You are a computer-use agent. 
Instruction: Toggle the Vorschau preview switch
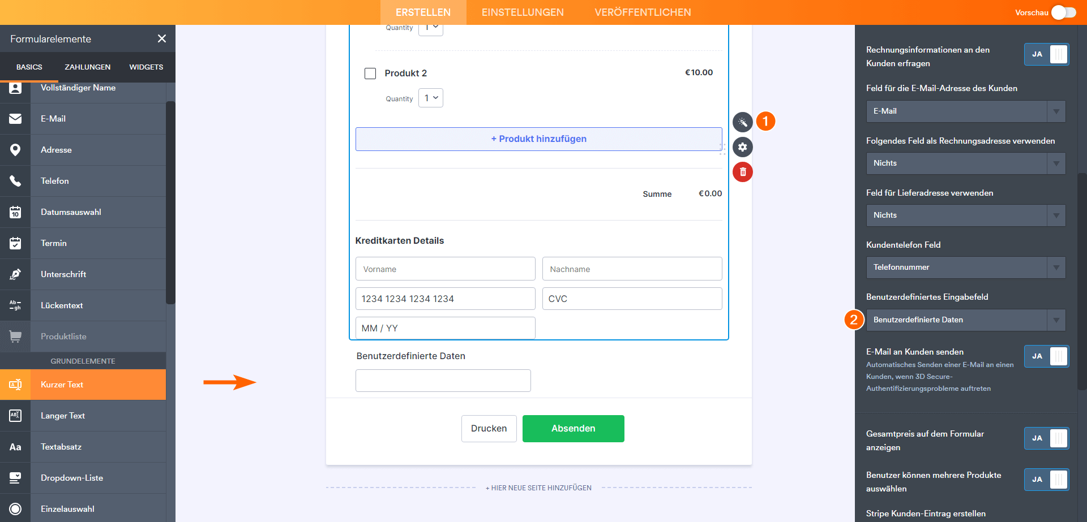[x=1063, y=12]
